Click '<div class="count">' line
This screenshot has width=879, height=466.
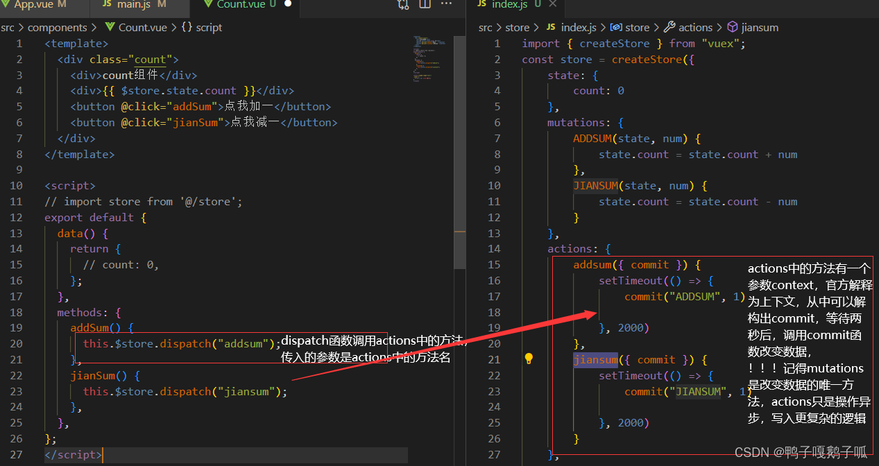(118, 59)
